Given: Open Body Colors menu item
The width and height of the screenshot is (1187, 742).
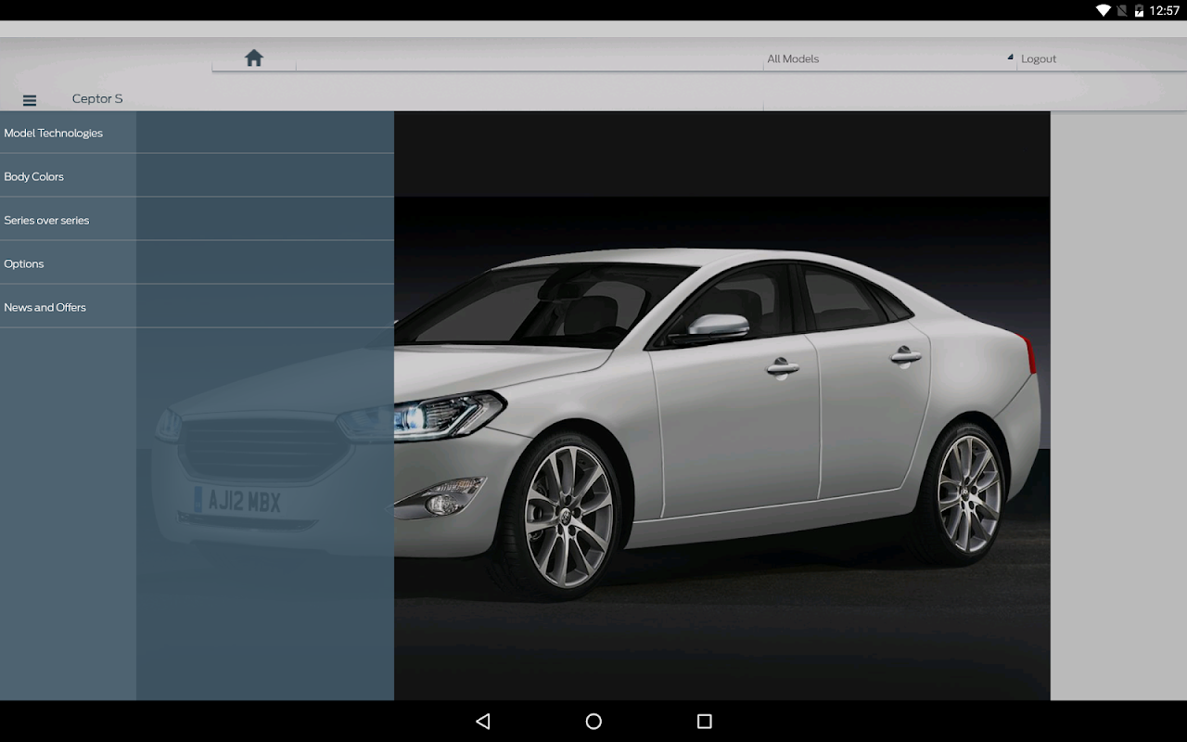Looking at the screenshot, I should click(197, 176).
